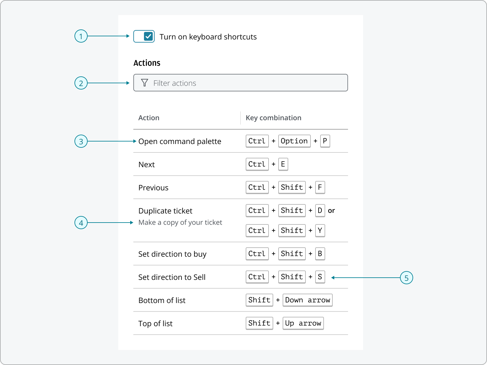This screenshot has width=487, height=365.
Task: Click the Down arrow key chip
Action: [307, 300]
